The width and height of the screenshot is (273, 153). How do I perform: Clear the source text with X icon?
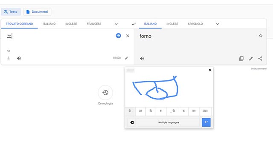[x=128, y=36]
